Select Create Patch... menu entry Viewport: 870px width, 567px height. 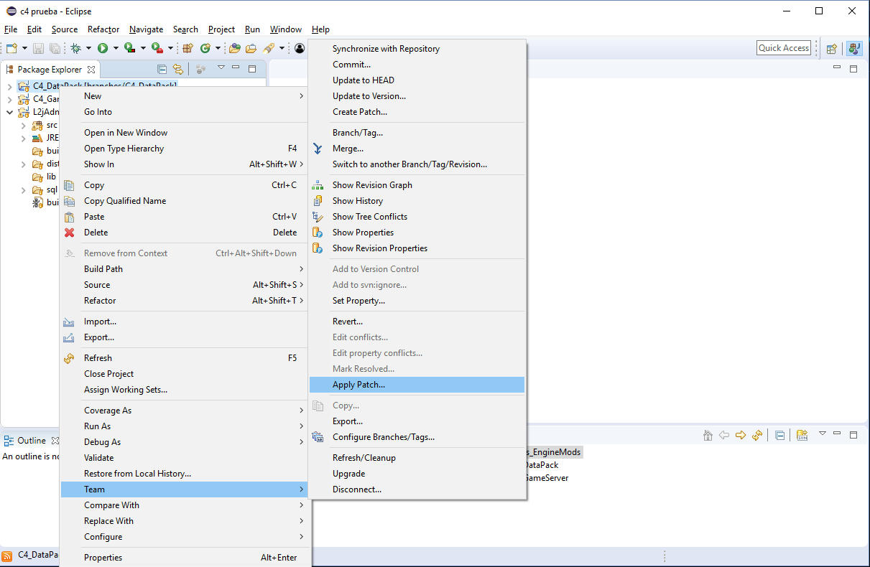(417, 112)
